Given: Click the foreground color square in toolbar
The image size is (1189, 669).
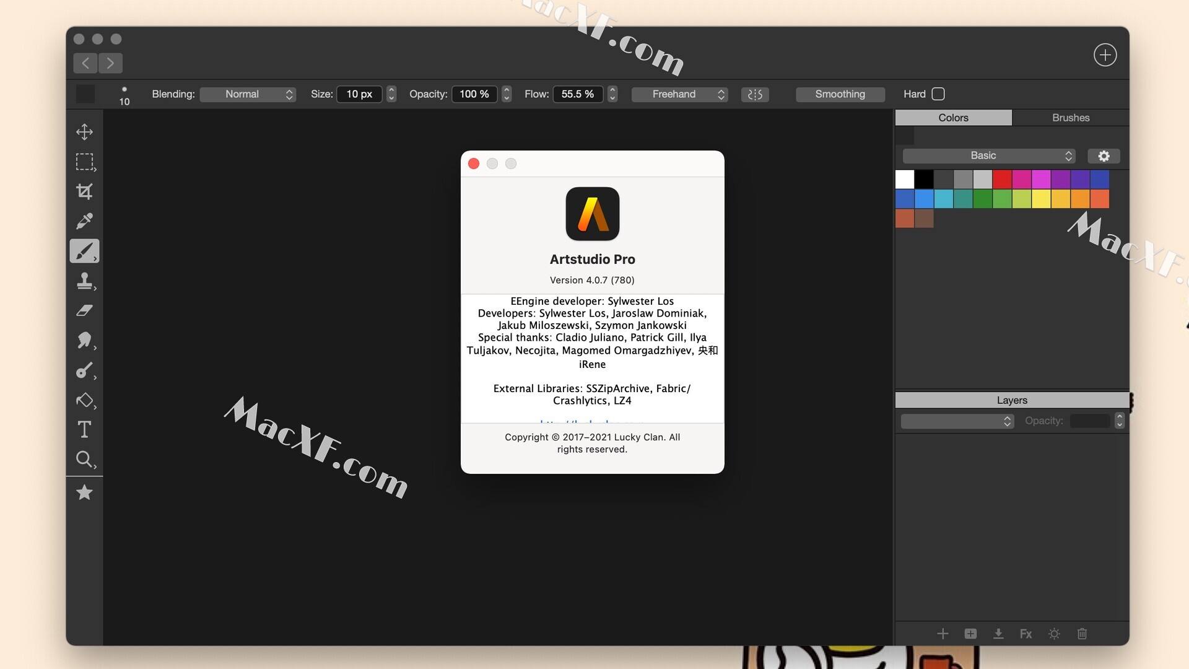Looking at the screenshot, I should pos(85,94).
